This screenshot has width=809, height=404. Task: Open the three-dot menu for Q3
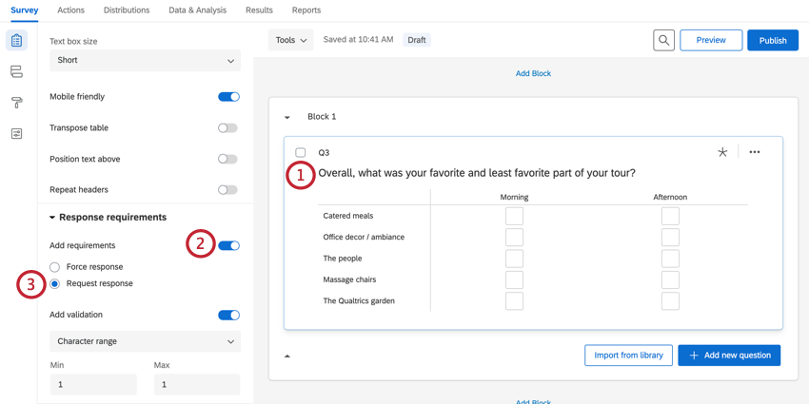755,152
